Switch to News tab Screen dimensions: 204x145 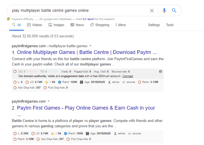click(x=77, y=25)
